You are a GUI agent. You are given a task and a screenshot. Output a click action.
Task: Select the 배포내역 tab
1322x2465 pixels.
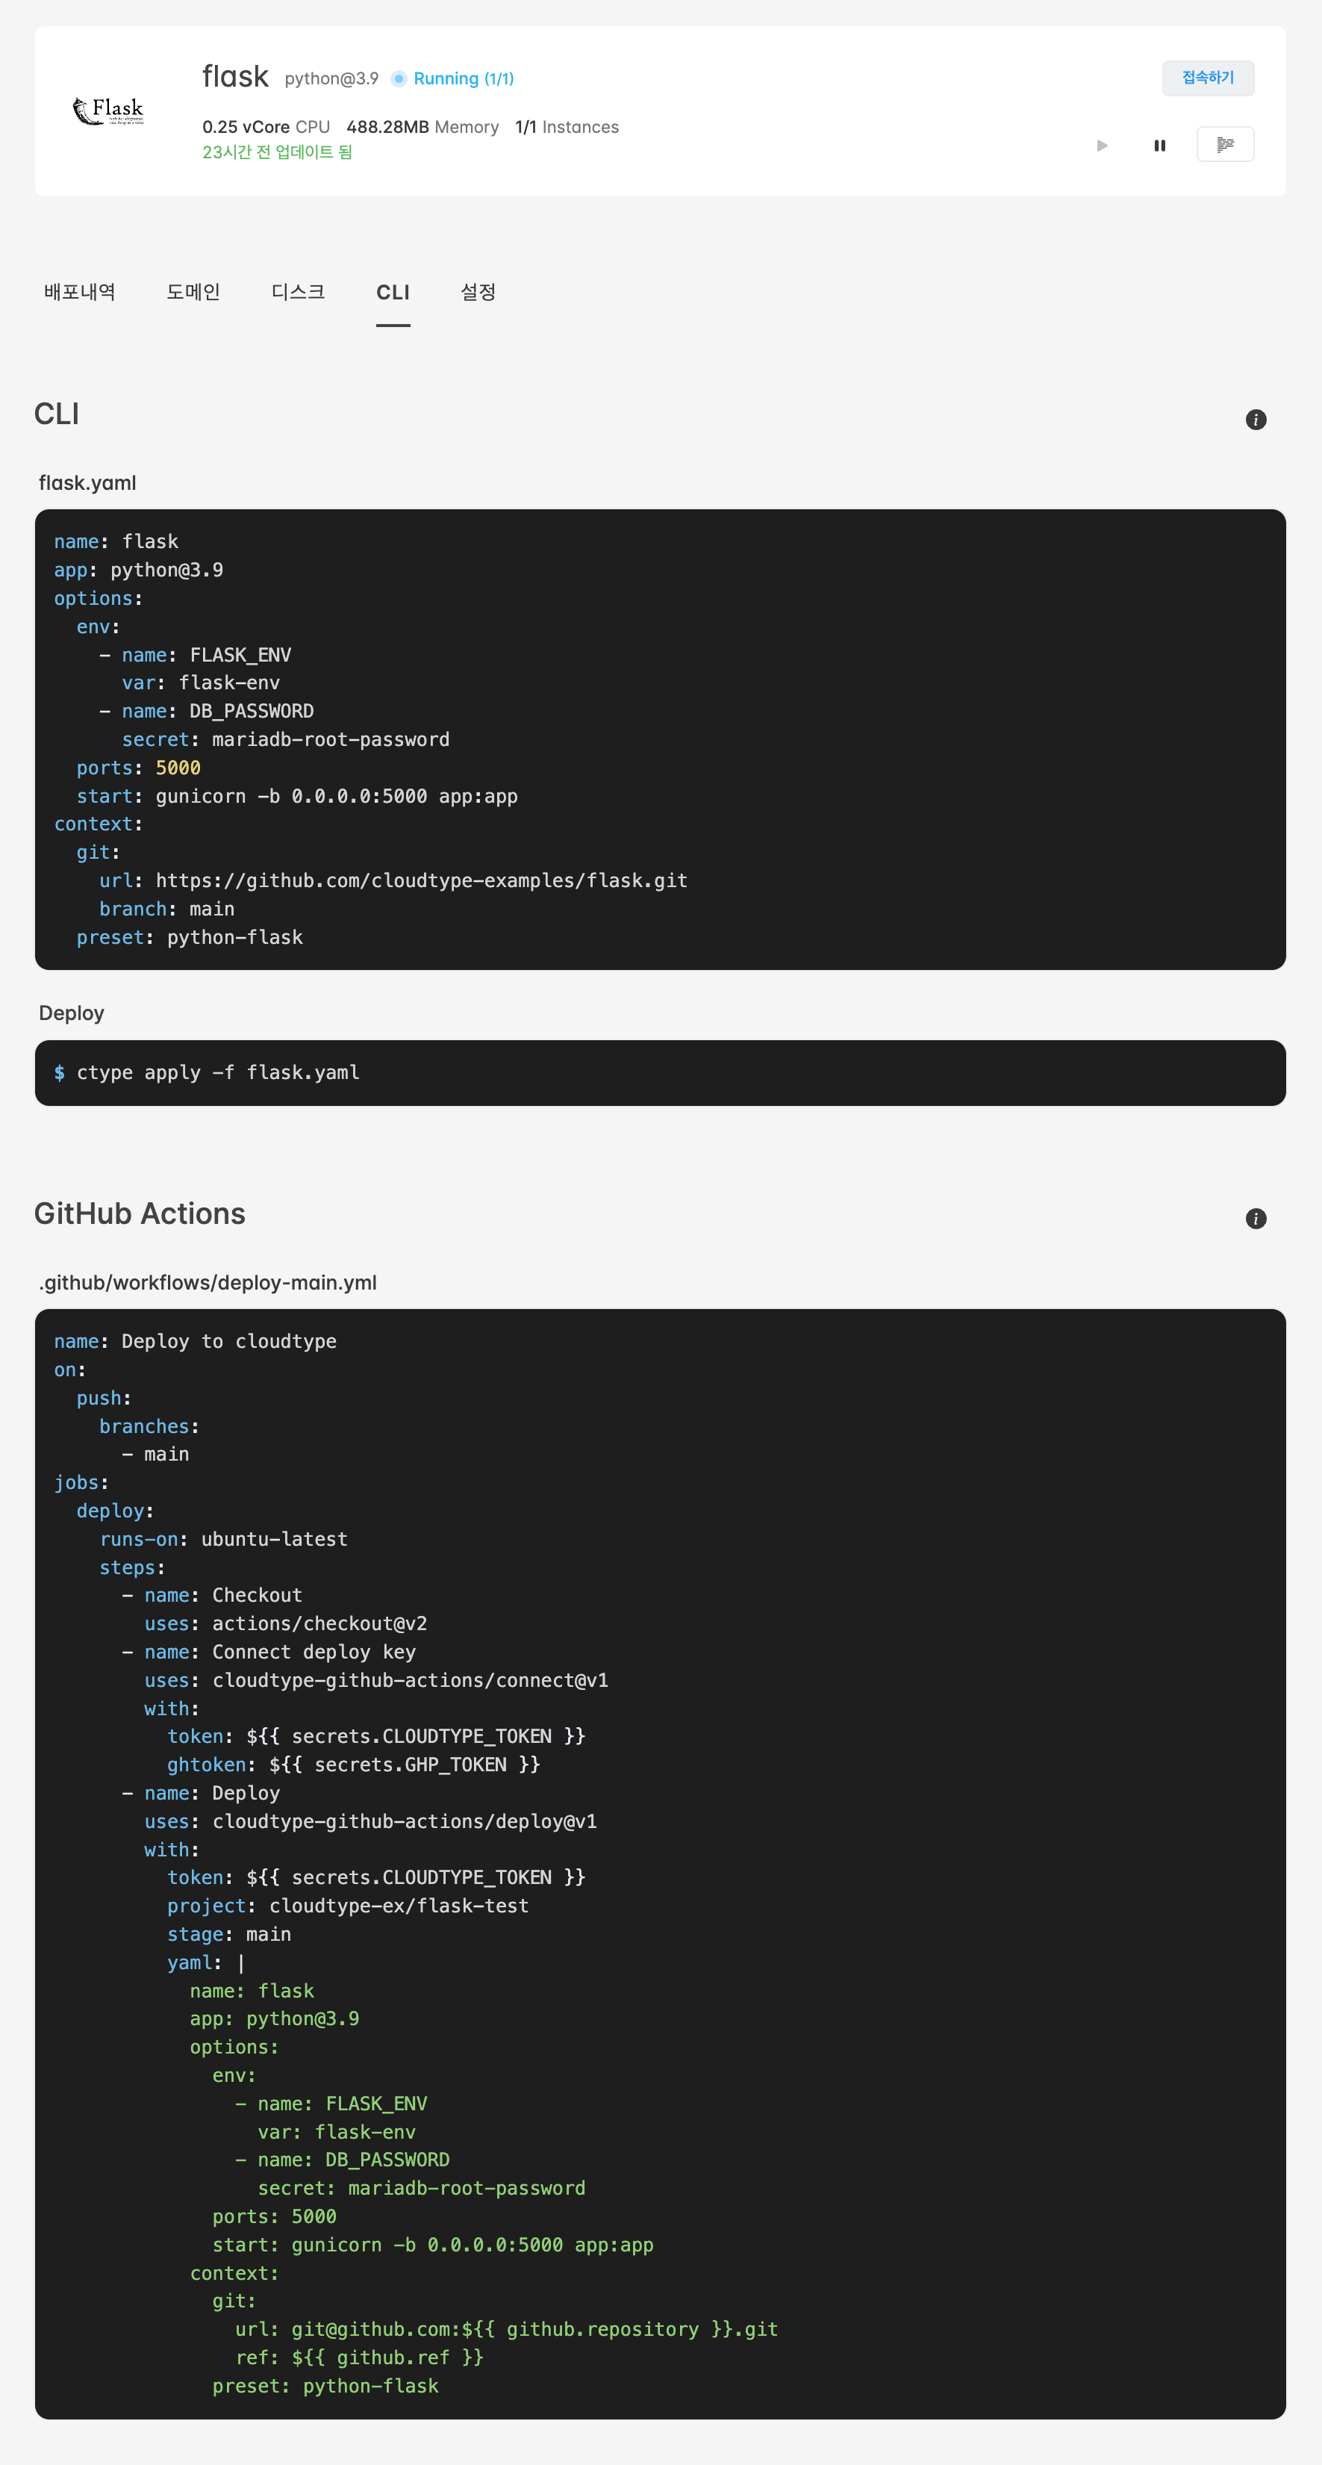[x=81, y=293]
